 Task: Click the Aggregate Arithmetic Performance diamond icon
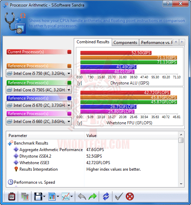16,149
